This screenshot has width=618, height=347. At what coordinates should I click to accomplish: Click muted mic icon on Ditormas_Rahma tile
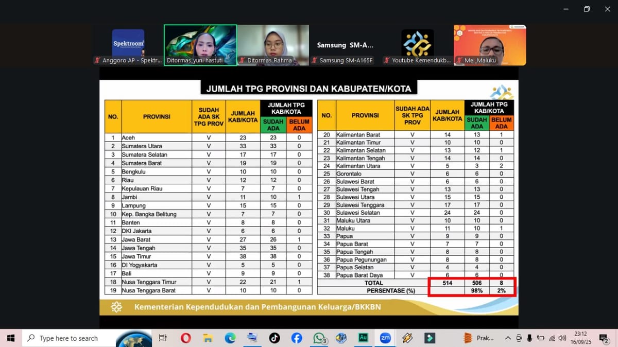[242, 60]
